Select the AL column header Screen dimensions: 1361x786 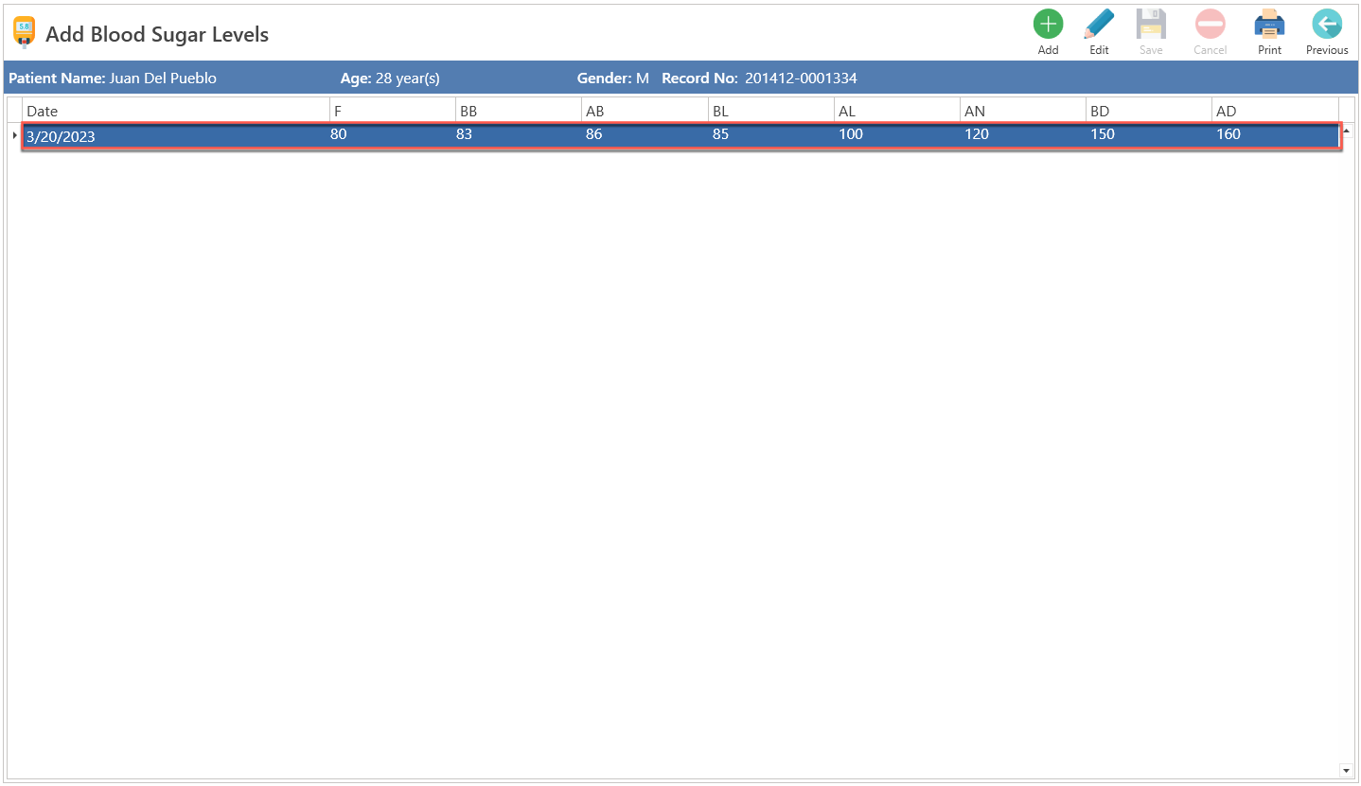(x=897, y=111)
